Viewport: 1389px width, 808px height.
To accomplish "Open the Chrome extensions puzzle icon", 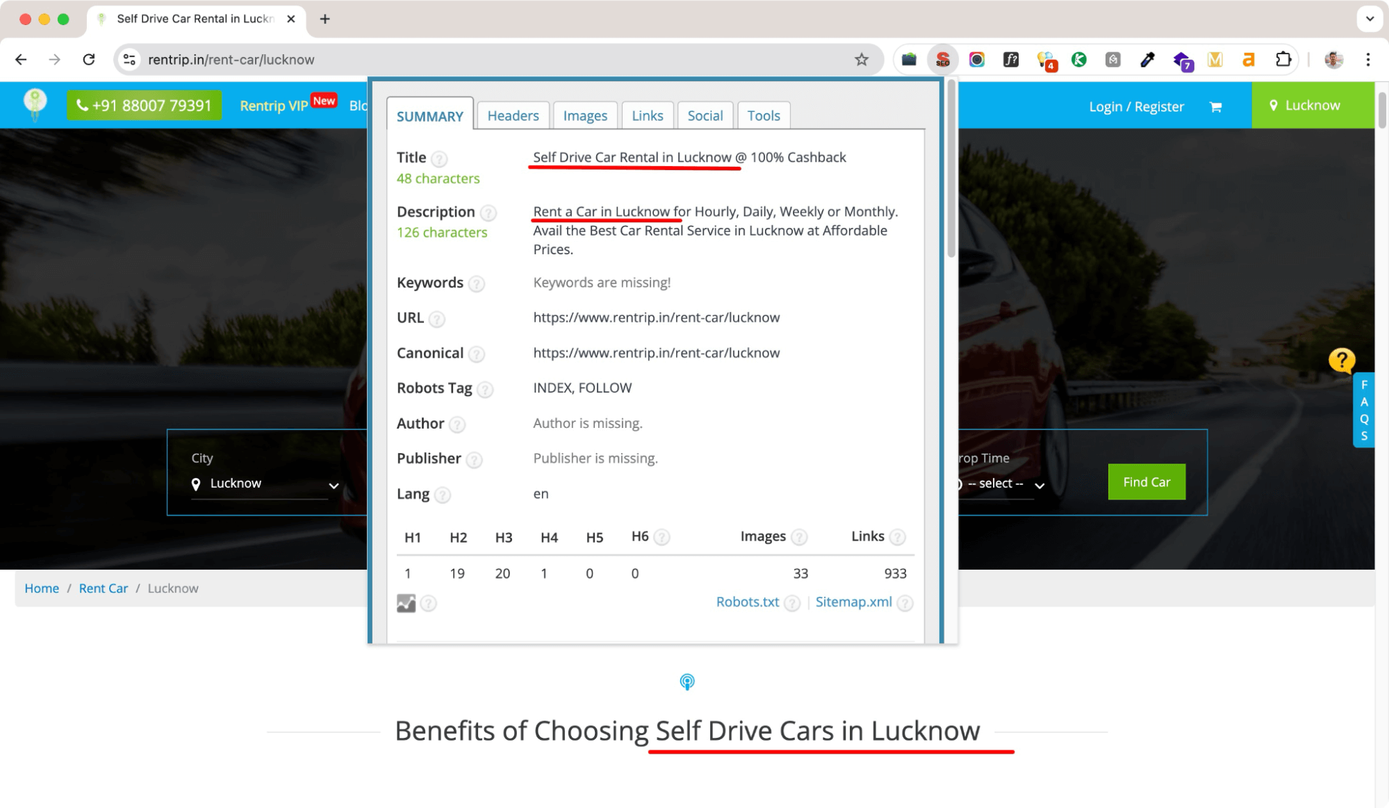I will tap(1283, 59).
